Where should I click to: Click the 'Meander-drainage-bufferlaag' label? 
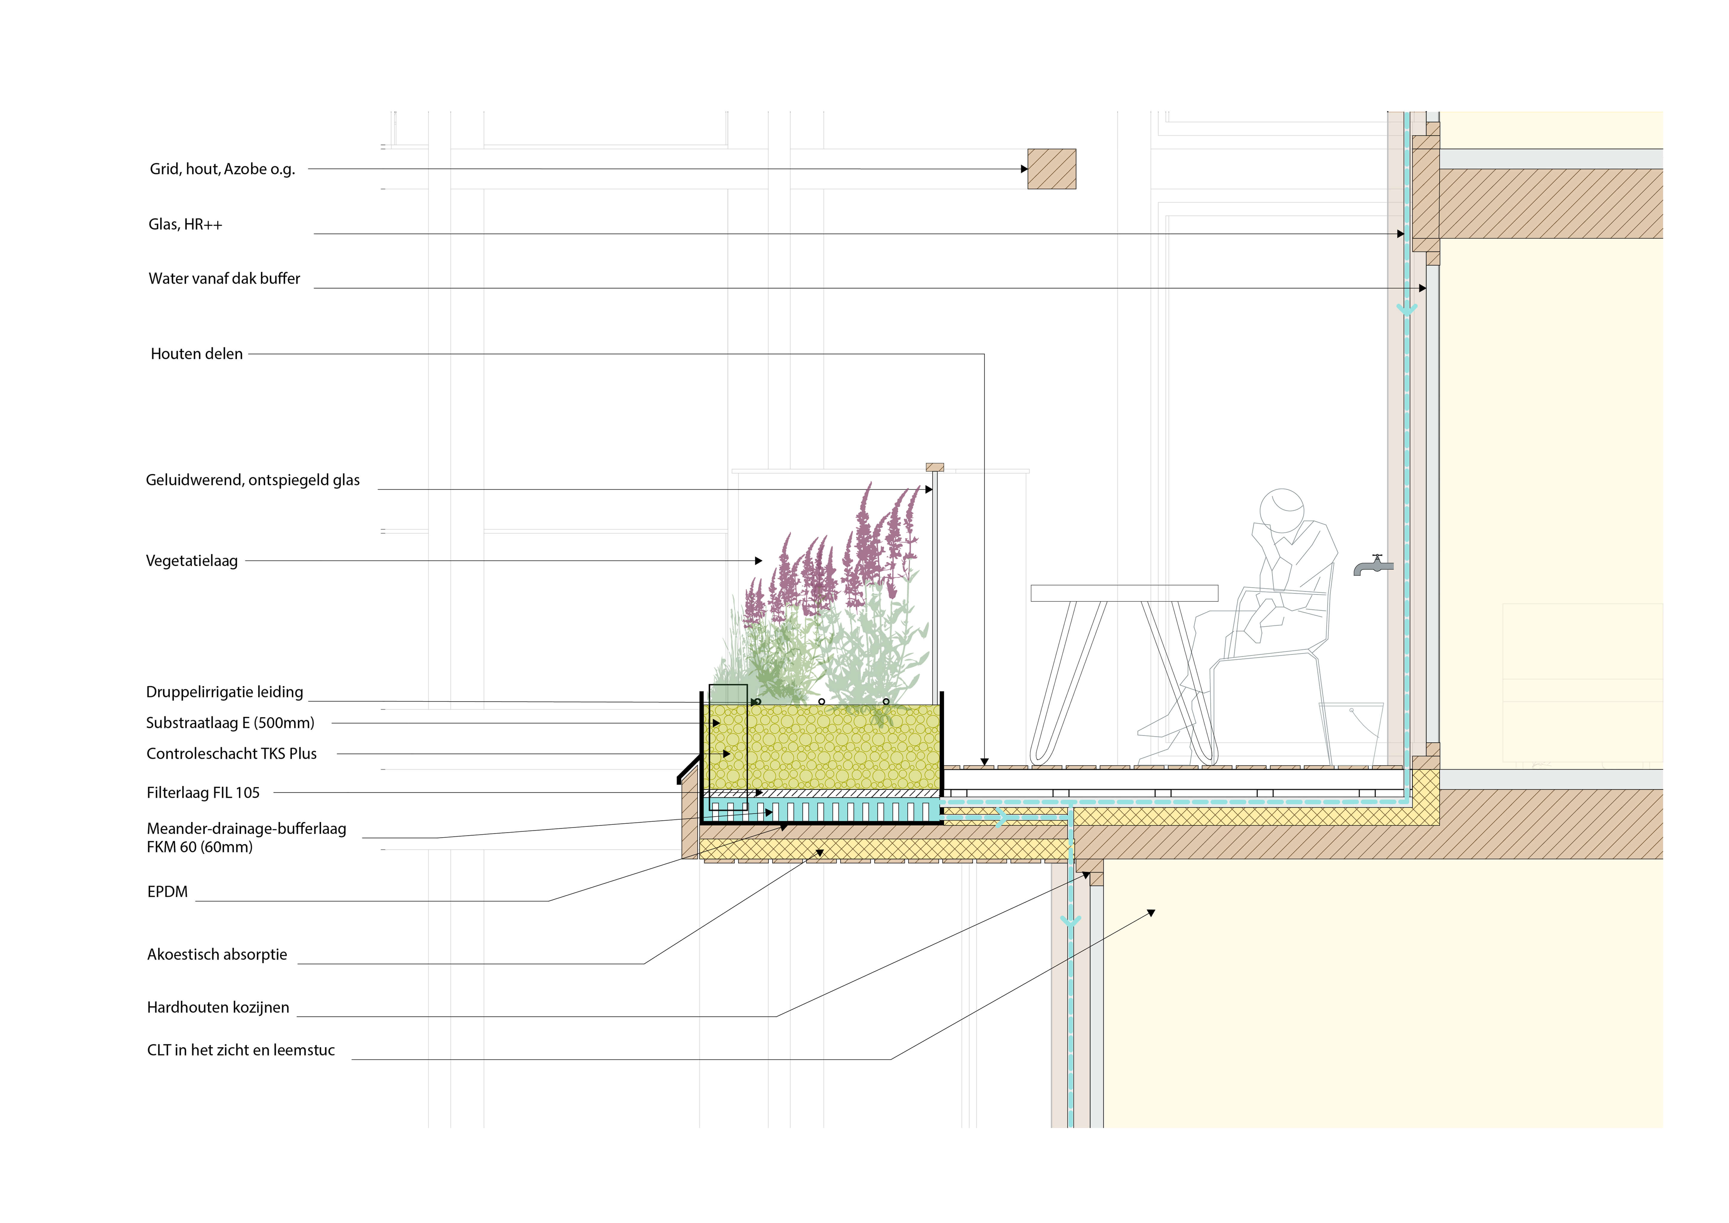coord(246,829)
